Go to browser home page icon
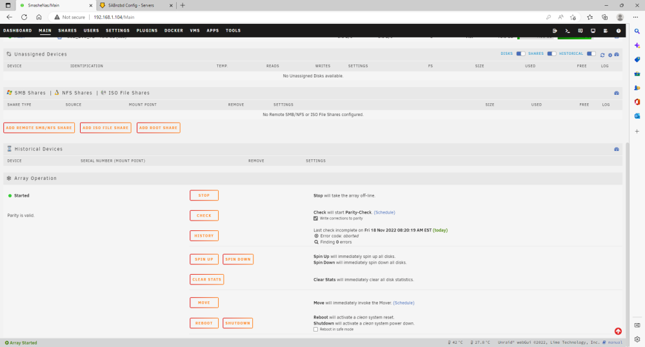Image resolution: width=645 pixels, height=347 pixels. point(39,17)
